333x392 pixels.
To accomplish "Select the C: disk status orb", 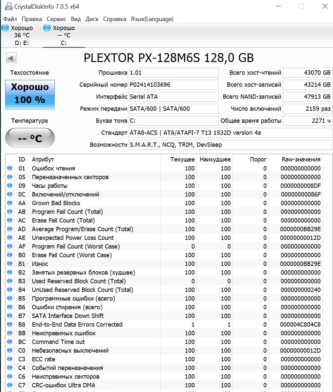I will point(47,28).
